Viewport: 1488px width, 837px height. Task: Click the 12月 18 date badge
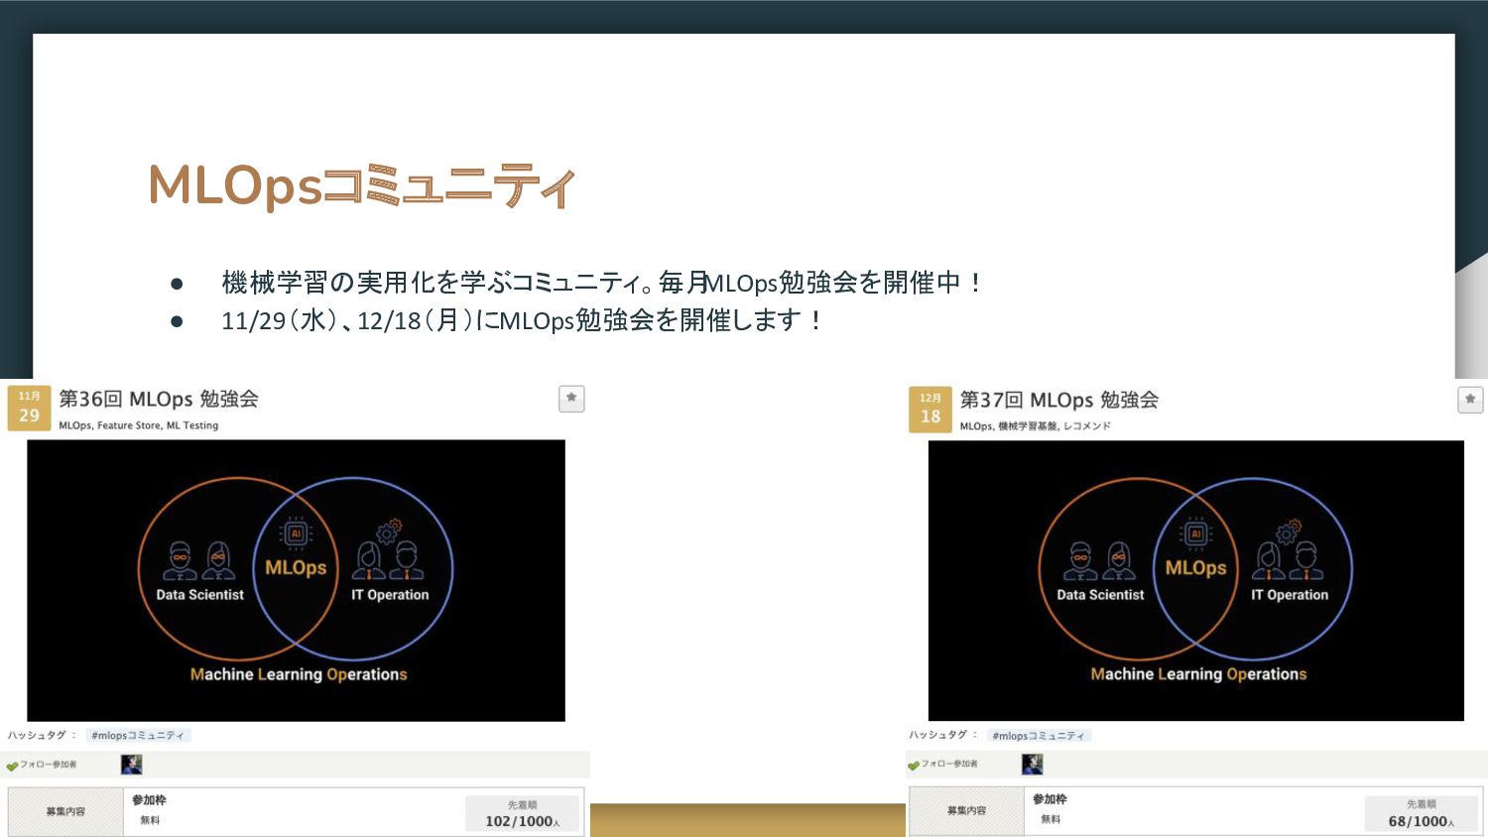pos(930,409)
